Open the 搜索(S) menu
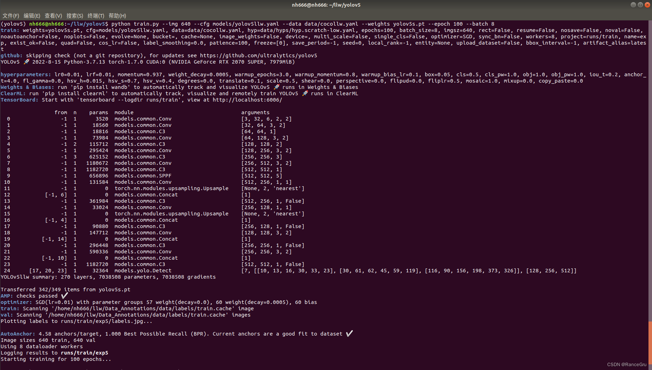 click(x=75, y=16)
